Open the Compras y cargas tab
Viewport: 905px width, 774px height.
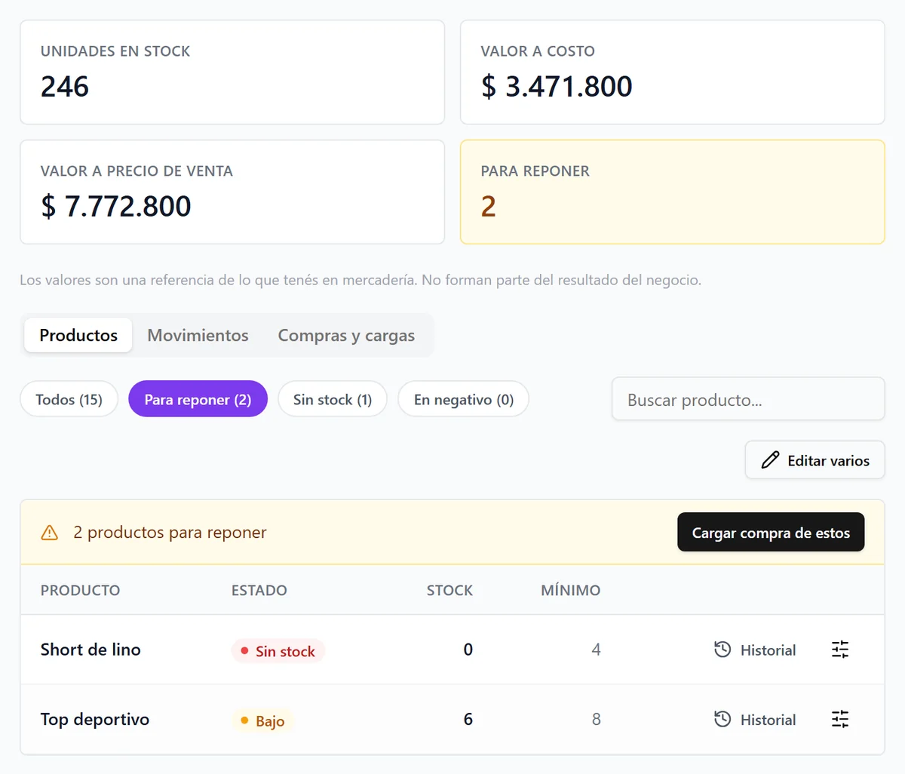[x=346, y=335]
